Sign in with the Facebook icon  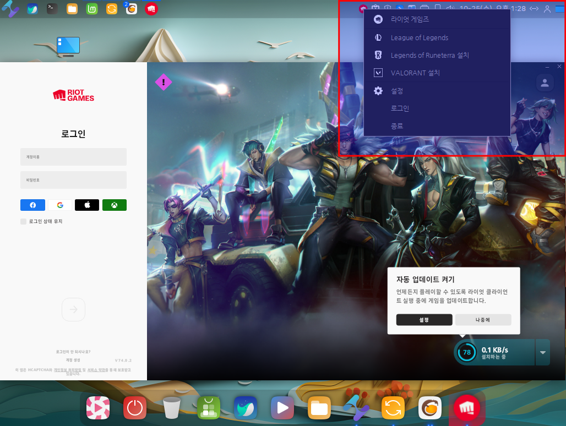pyautogui.click(x=32, y=205)
